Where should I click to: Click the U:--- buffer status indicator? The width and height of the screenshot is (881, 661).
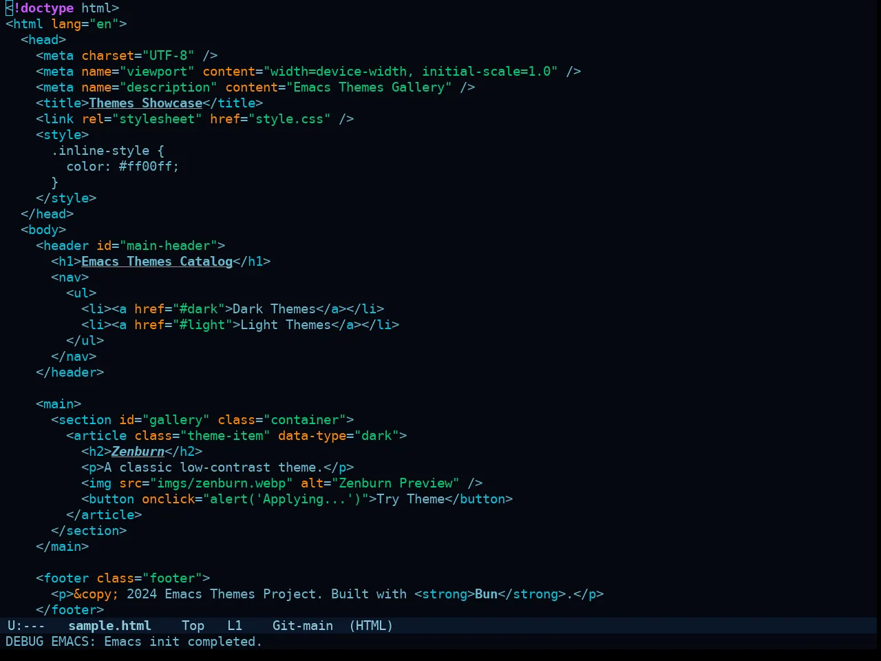coord(26,626)
